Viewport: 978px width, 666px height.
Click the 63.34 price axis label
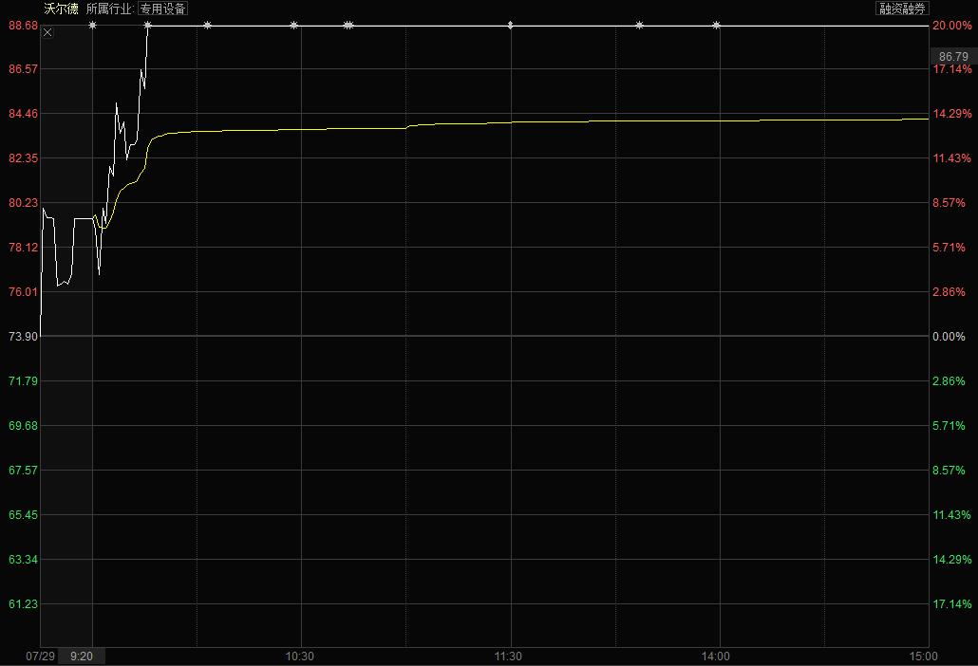coord(23,560)
